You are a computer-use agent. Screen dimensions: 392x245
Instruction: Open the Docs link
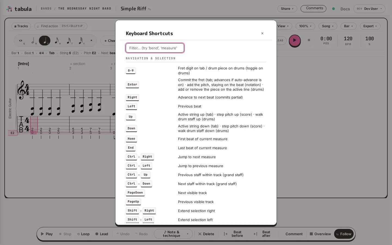[x=345, y=9]
